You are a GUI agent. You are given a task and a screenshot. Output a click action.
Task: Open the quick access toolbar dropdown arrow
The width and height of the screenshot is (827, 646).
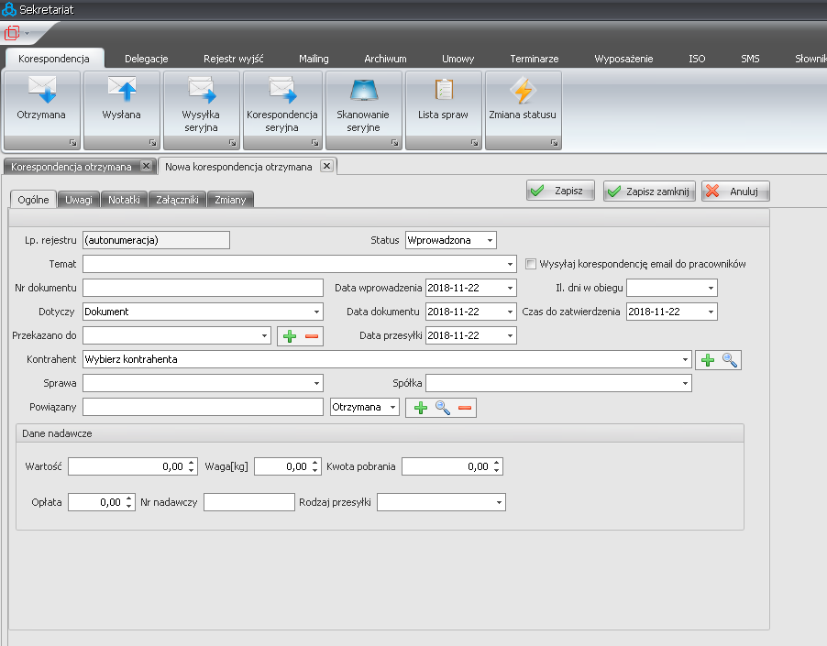27,34
